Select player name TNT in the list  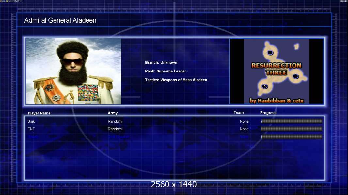click(31, 129)
